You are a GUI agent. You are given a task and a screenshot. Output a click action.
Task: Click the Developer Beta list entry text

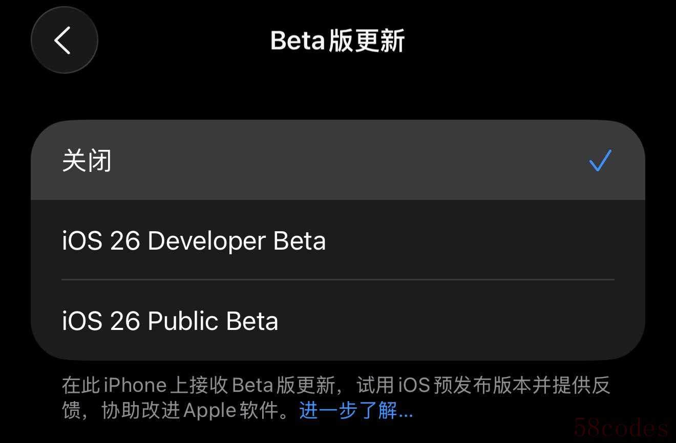click(x=194, y=241)
